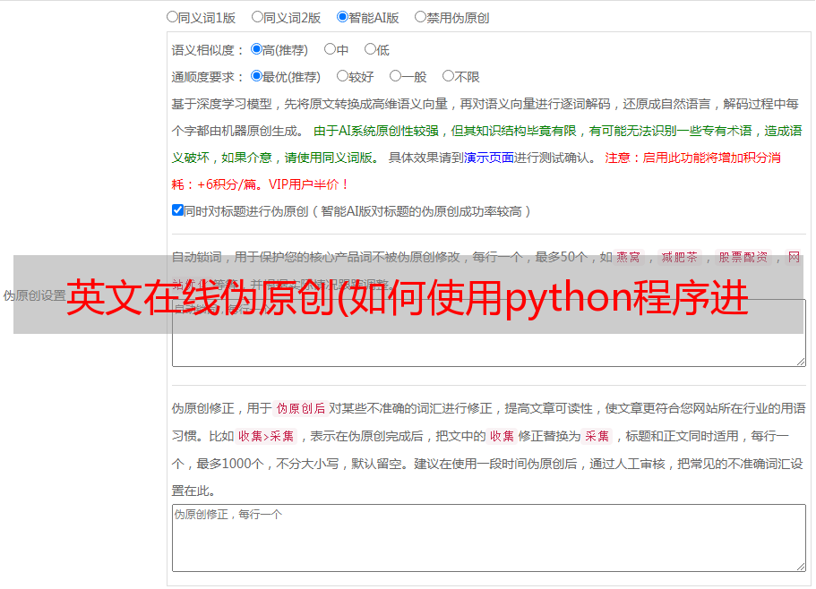Screen dimensions: 816x589
Task: Click the 股票配资 example tag
Action: (x=743, y=257)
